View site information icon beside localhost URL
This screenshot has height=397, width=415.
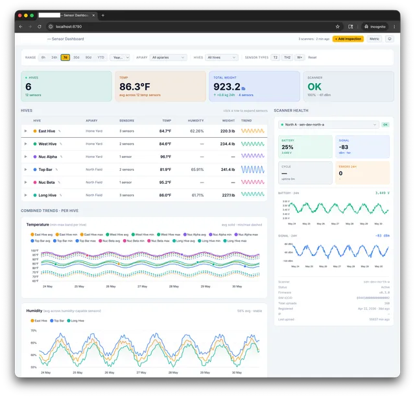(x=51, y=27)
